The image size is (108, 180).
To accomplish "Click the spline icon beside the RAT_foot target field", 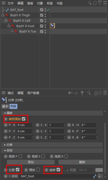I will pos(95,176).
